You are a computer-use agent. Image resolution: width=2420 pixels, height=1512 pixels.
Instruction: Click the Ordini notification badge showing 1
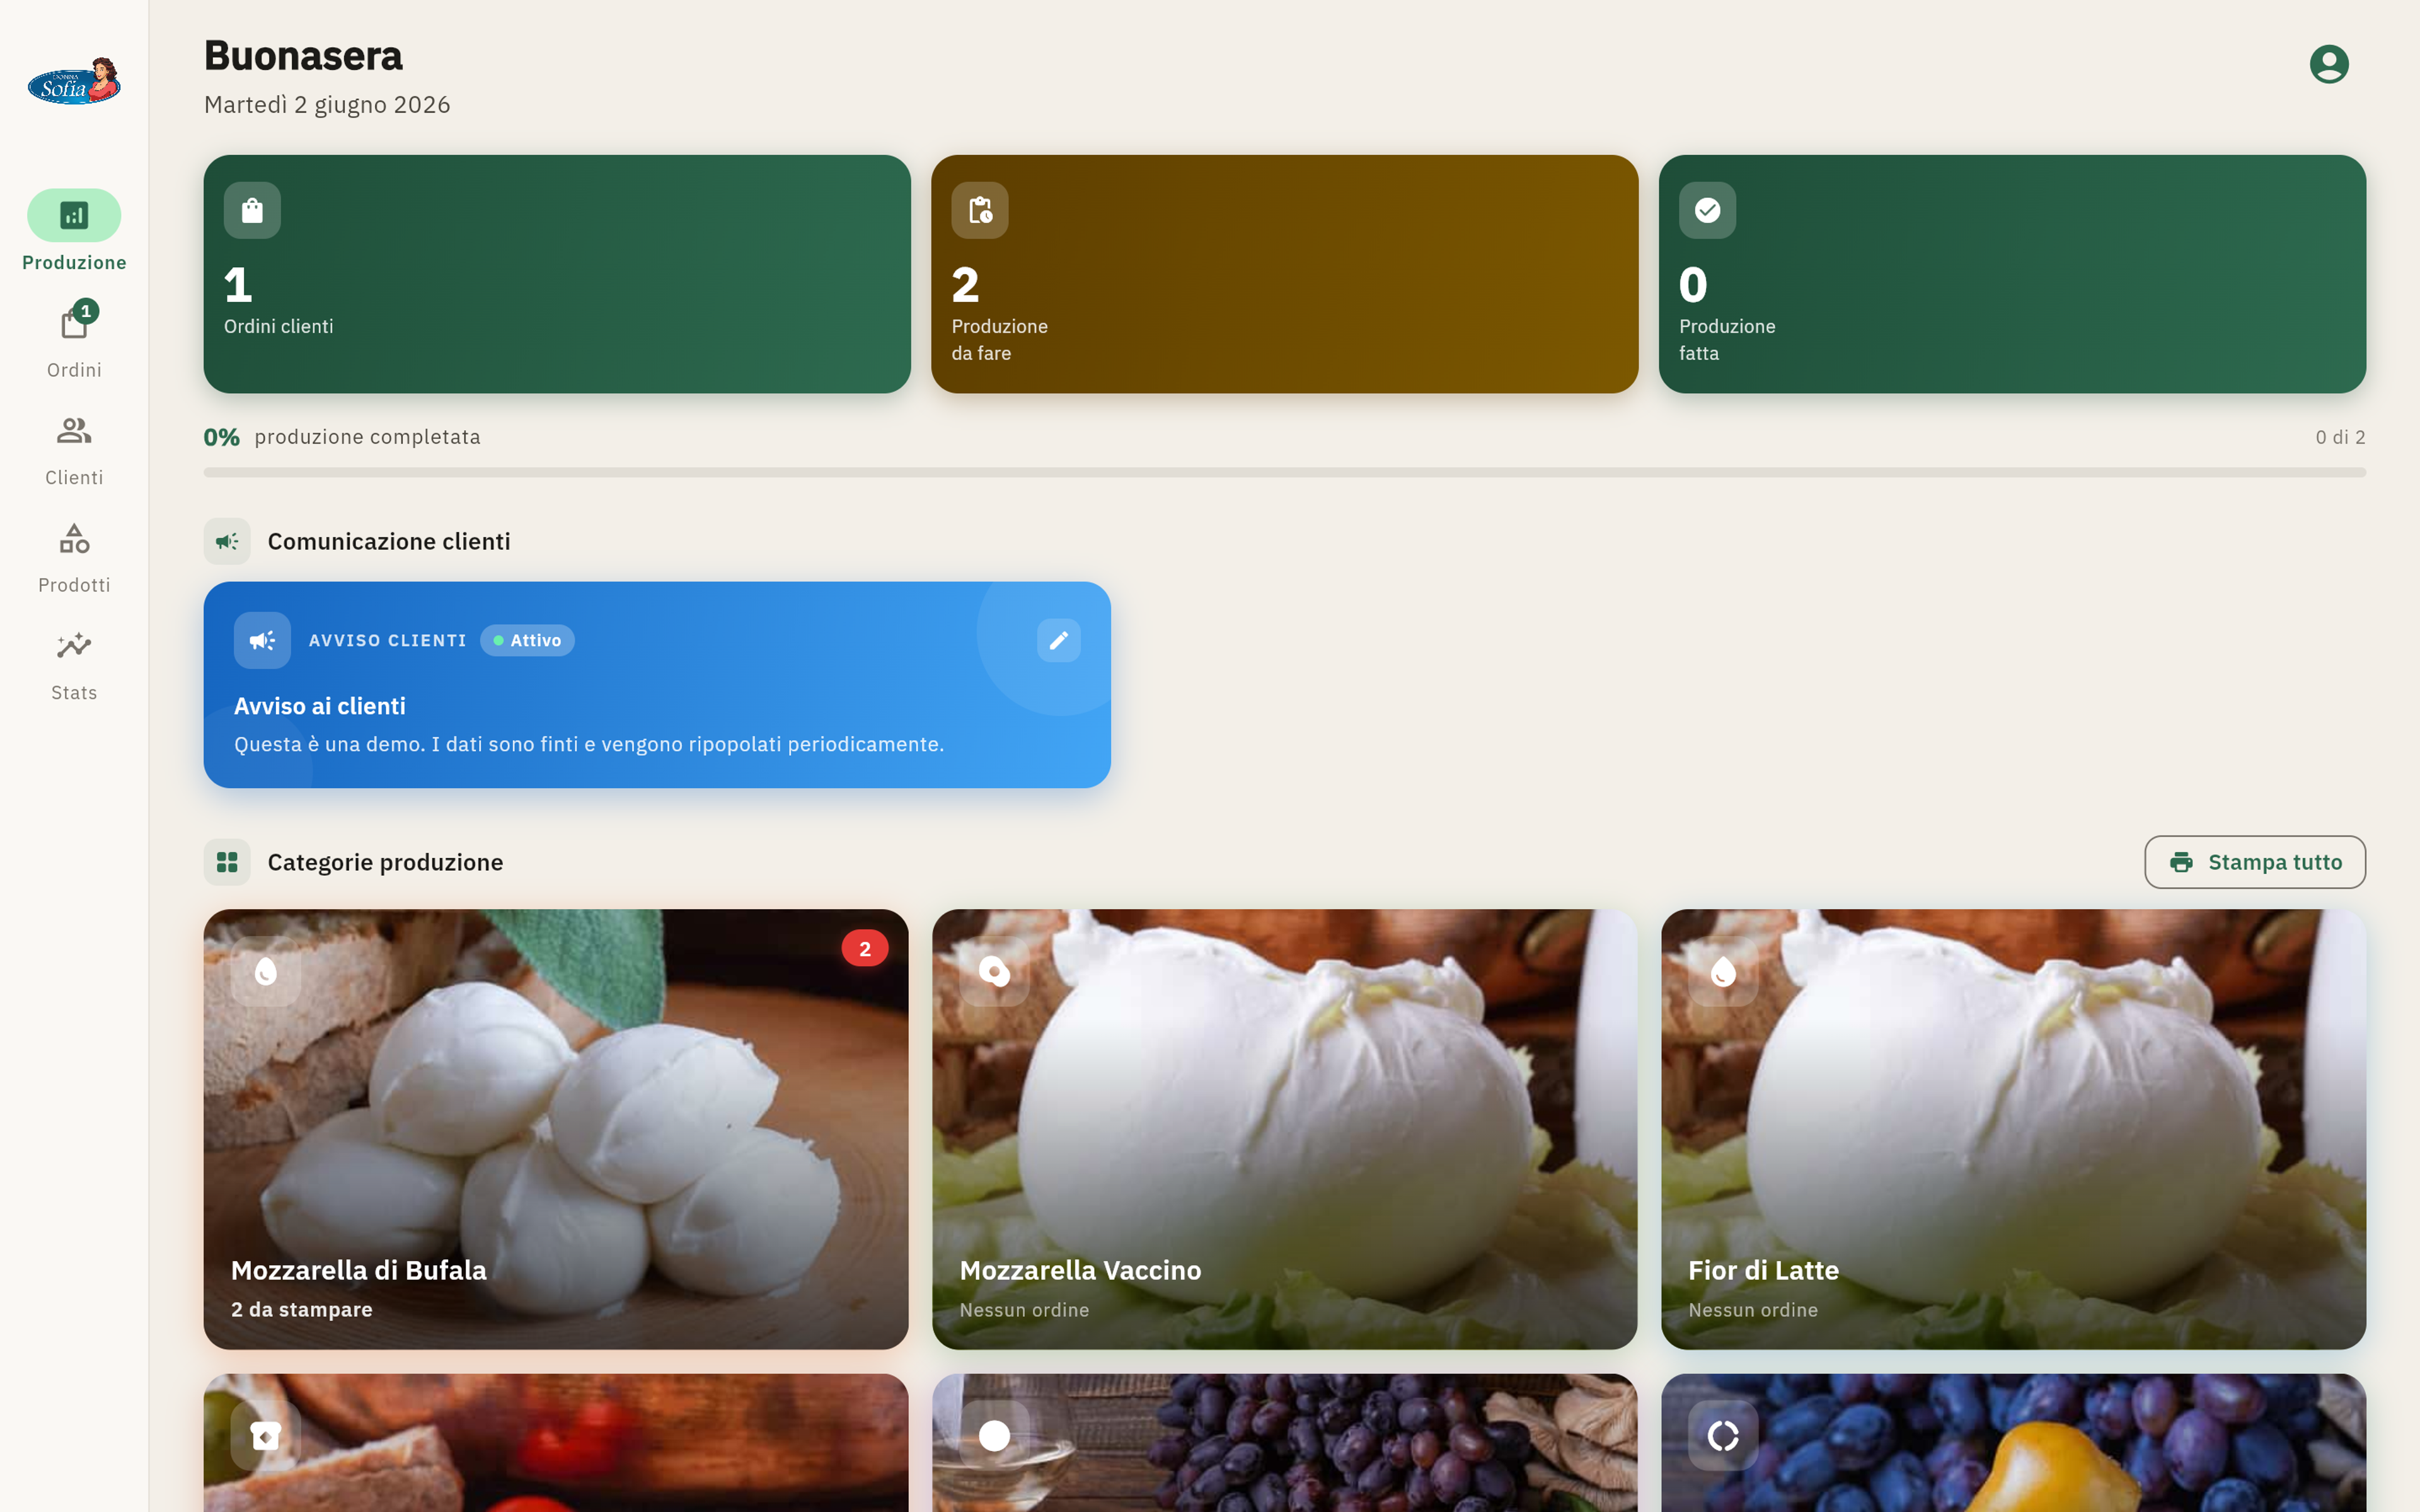coord(86,311)
